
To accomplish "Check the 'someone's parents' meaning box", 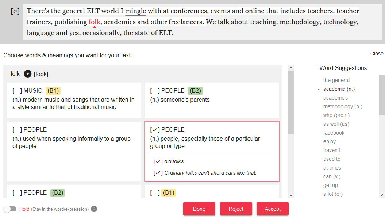I will tap(155, 91).
